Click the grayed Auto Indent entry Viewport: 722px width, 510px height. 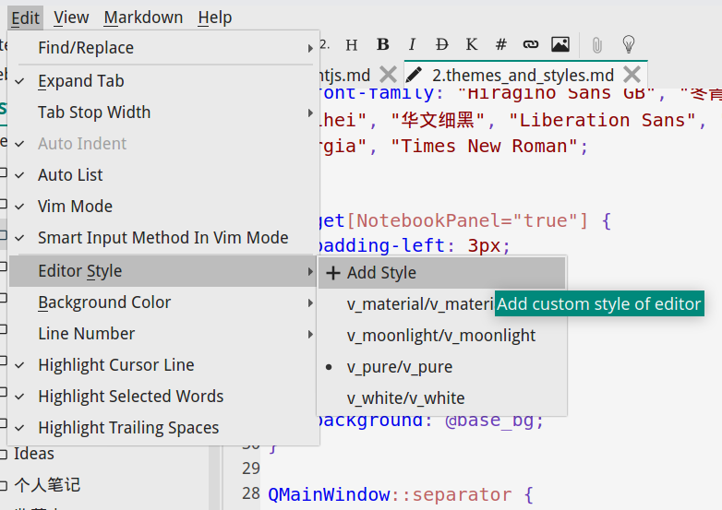click(x=163, y=144)
